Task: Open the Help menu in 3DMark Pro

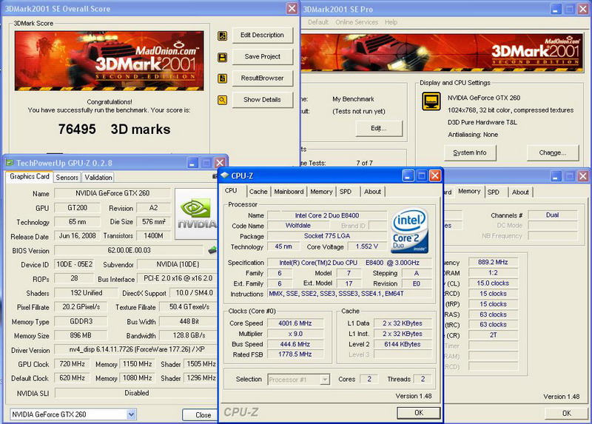Action: [x=391, y=22]
